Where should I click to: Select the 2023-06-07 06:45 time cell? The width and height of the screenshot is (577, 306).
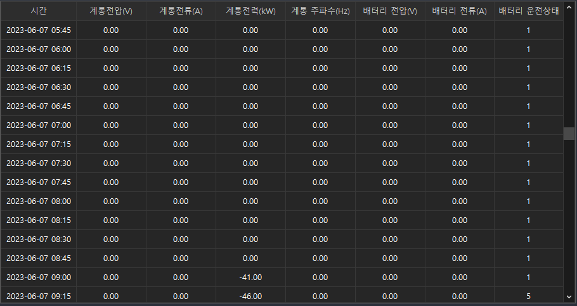pos(39,106)
